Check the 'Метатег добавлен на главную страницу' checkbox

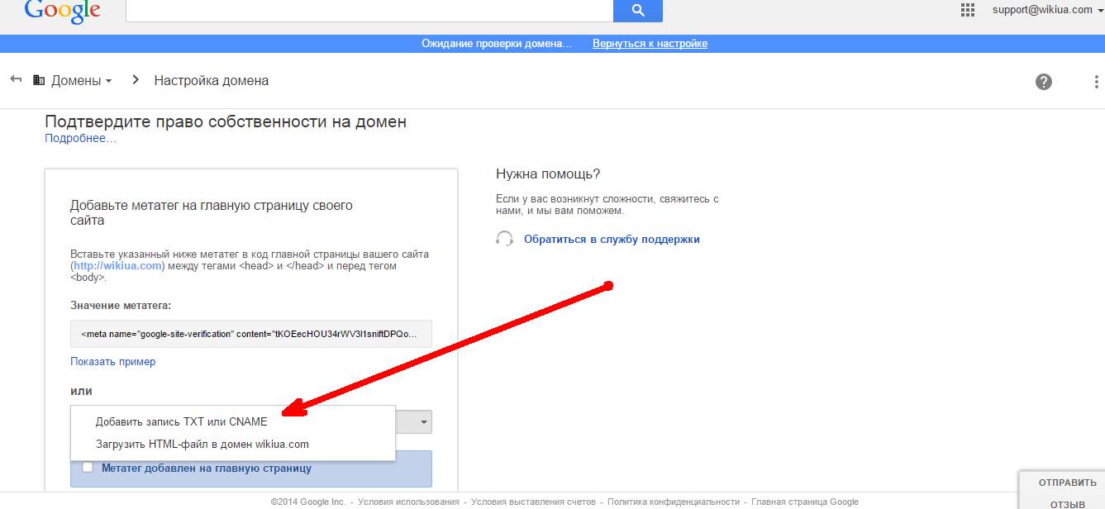(88, 468)
